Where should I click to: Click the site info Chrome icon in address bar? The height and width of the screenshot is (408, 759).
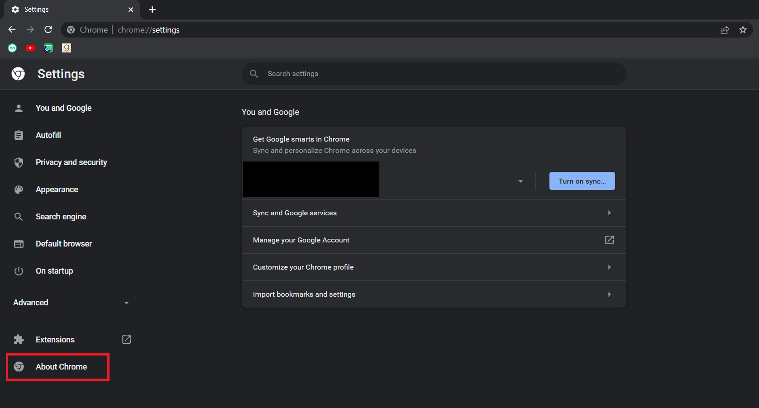(71, 30)
